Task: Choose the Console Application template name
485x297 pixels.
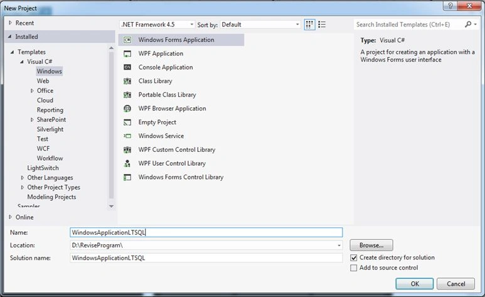Action: coord(166,67)
